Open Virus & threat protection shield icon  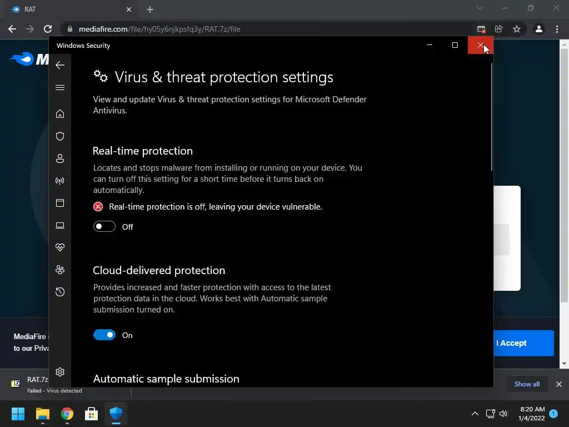point(60,136)
